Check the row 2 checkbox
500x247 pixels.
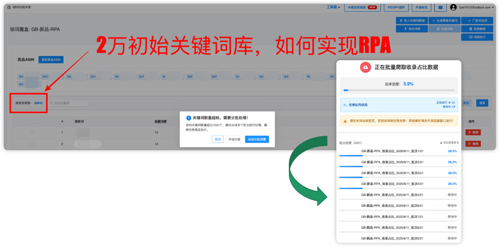tap(32, 144)
